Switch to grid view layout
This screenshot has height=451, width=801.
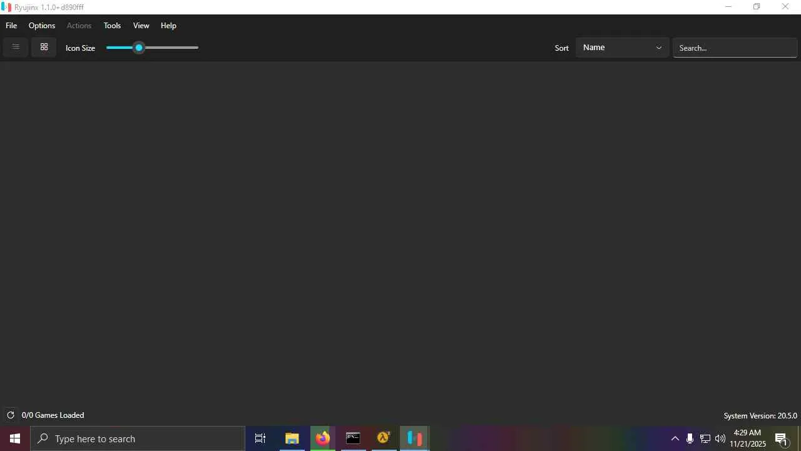44,47
